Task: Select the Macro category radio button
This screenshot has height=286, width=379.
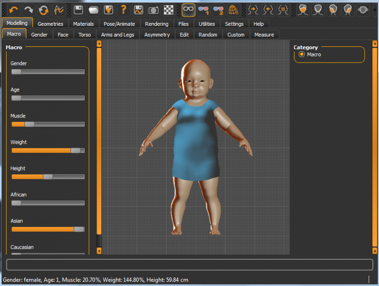Action: pos(302,54)
